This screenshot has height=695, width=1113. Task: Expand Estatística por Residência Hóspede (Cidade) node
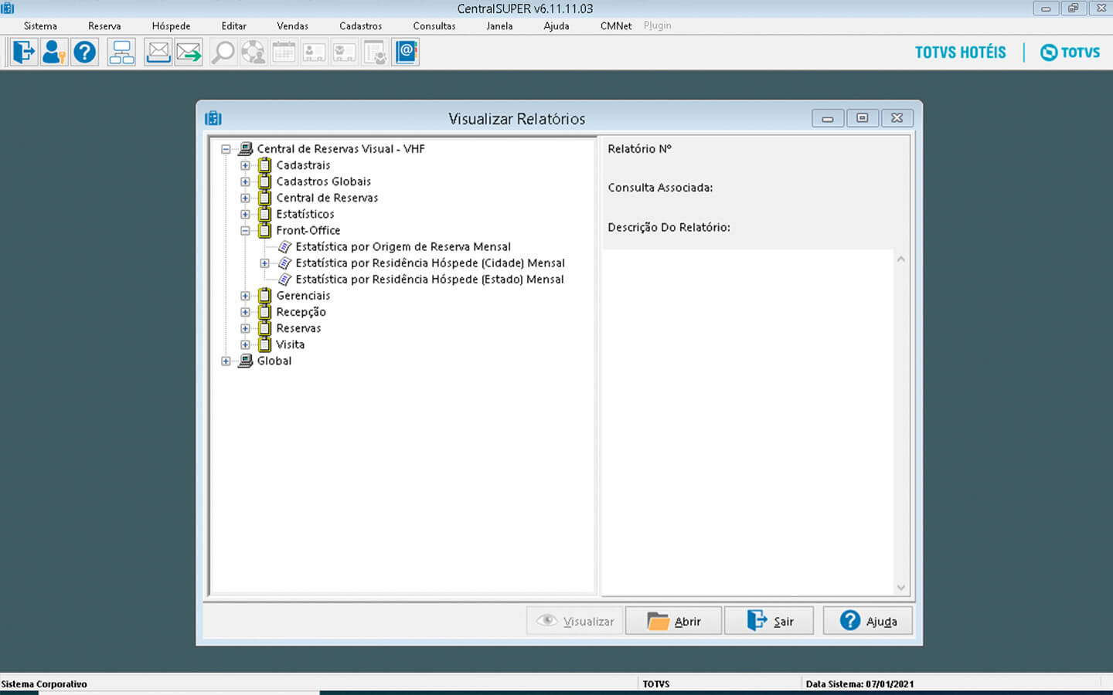pos(264,263)
